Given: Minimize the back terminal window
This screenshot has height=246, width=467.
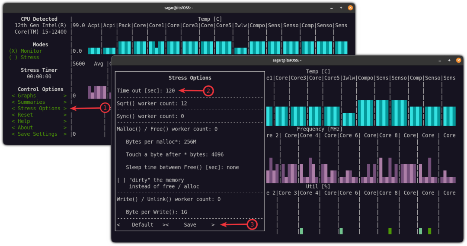Looking at the screenshot, I should coord(331,8).
